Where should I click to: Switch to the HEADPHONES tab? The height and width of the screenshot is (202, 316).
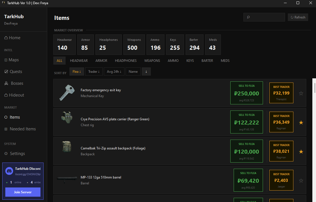tap(126, 61)
